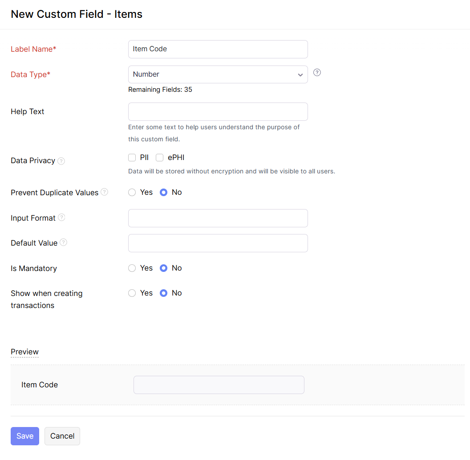Open the Data Type dropdown

218,74
